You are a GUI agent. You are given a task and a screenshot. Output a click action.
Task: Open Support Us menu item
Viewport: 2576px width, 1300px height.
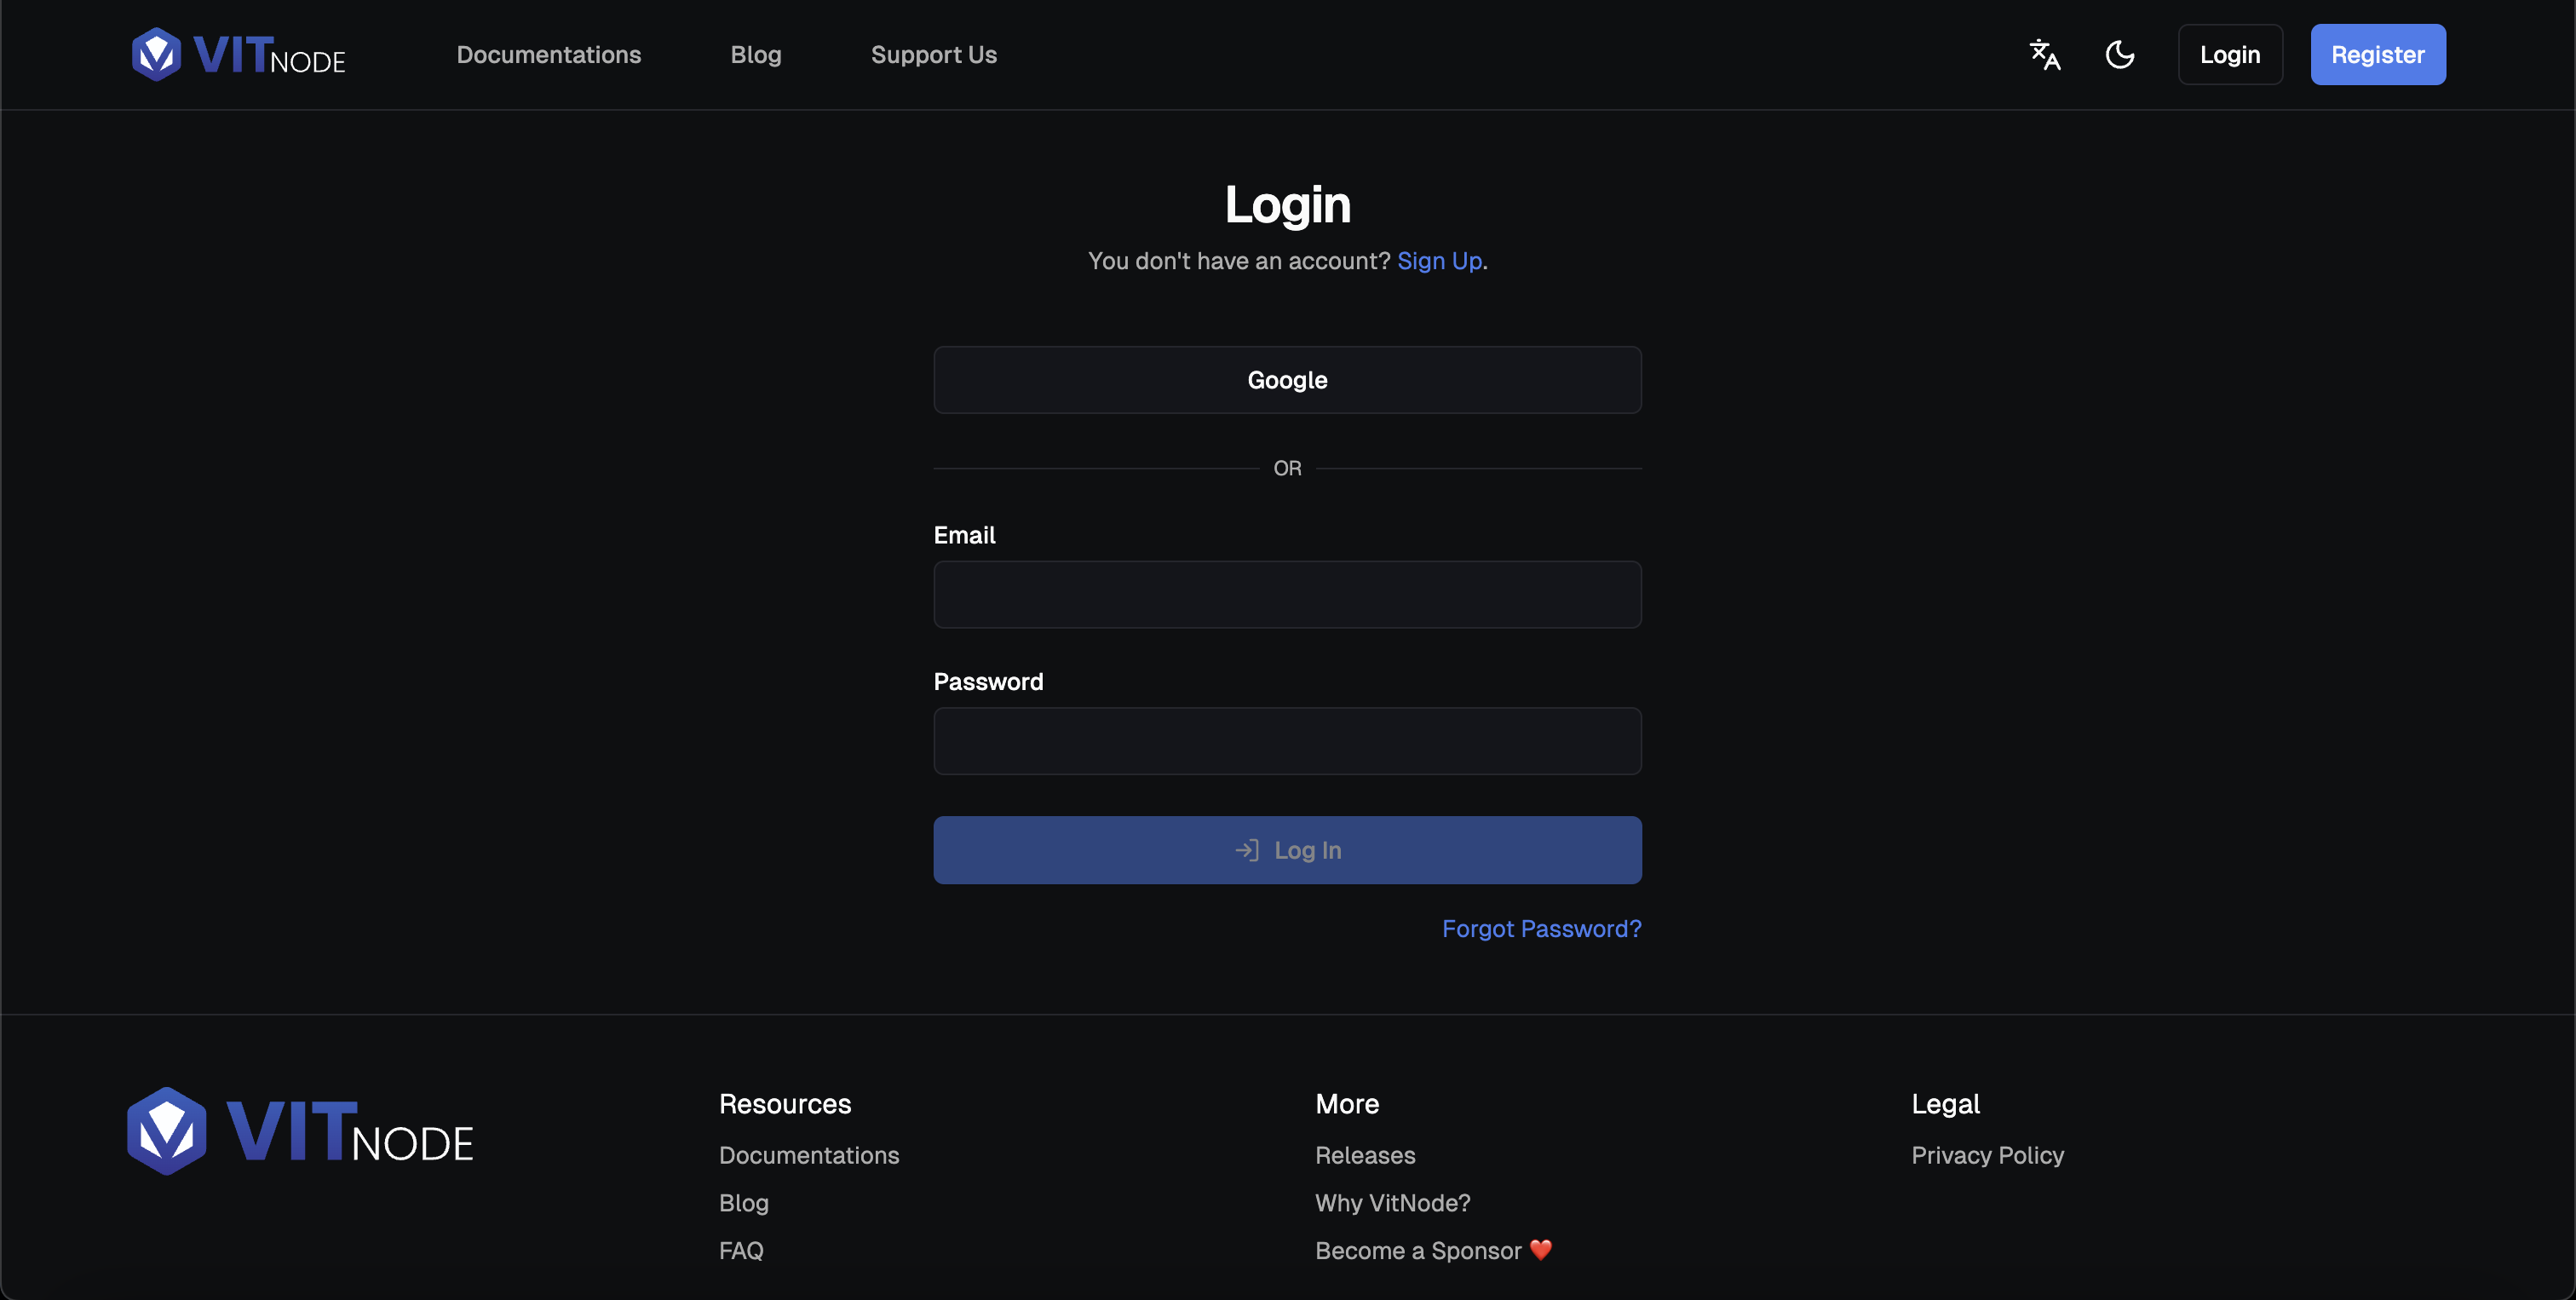pyautogui.click(x=935, y=55)
